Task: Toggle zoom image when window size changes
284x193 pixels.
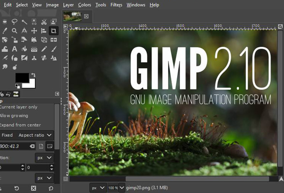Action: click(x=280, y=27)
